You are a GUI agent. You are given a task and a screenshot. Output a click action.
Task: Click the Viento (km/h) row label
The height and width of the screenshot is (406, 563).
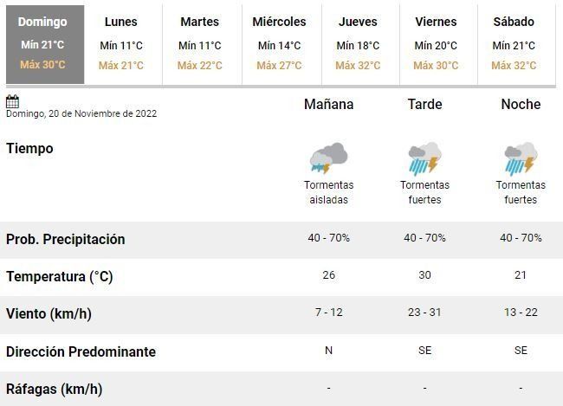pos(49,314)
